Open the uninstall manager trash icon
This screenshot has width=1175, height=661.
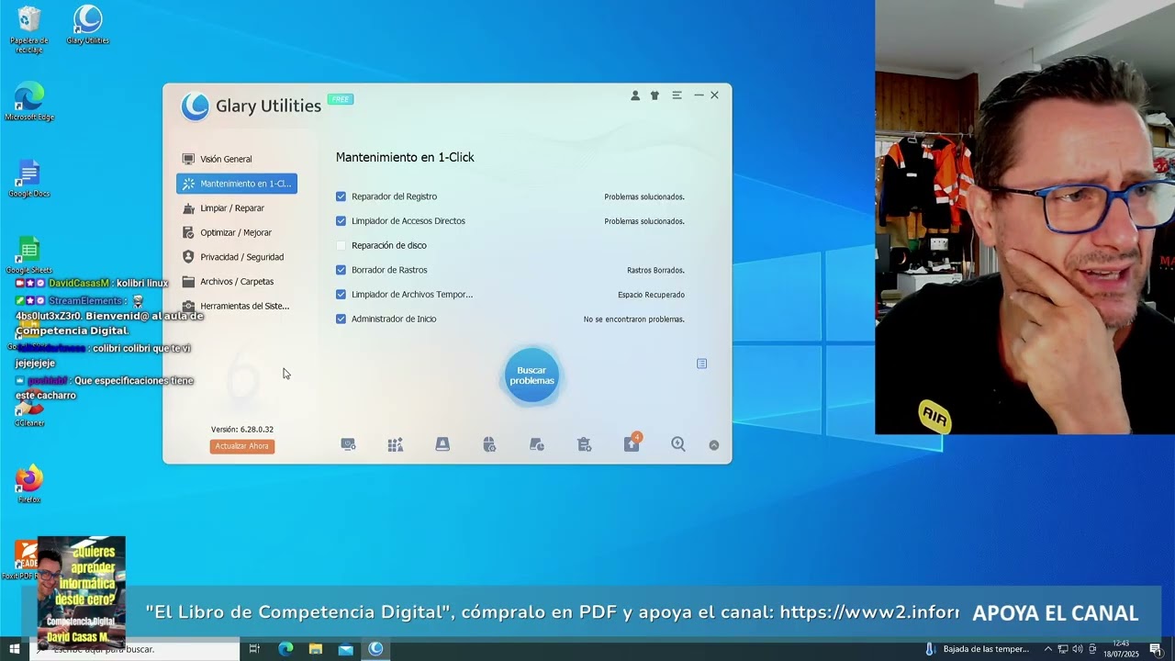point(584,444)
